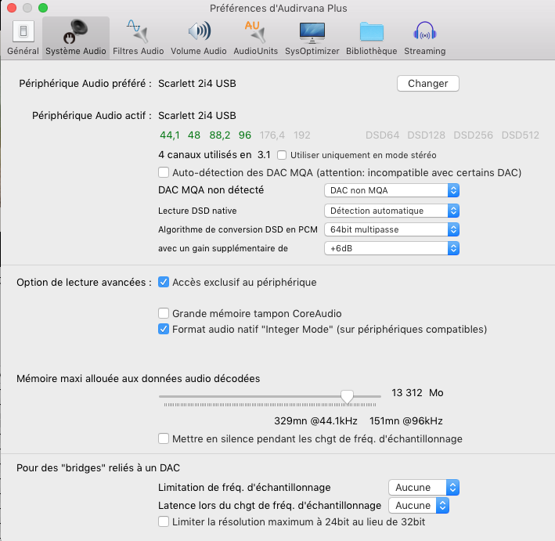Click the greyed 192 sample rate
The image size is (555, 541).
click(302, 135)
